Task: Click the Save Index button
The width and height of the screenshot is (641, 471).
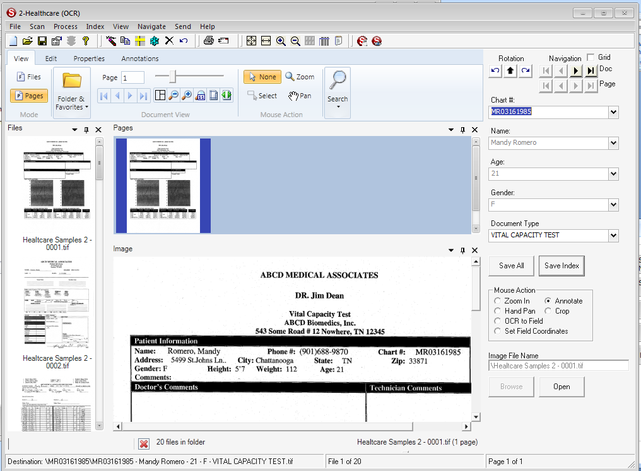Action: click(x=561, y=266)
